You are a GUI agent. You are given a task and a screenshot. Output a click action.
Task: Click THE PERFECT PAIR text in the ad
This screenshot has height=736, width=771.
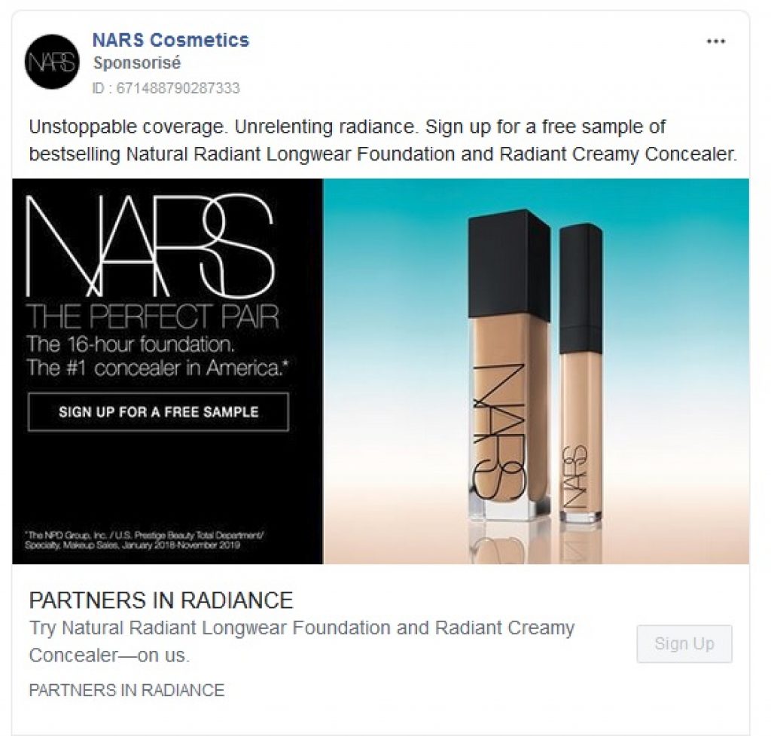point(152,316)
